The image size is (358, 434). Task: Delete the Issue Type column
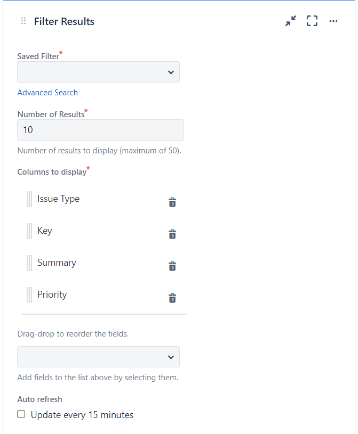[x=172, y=202]
